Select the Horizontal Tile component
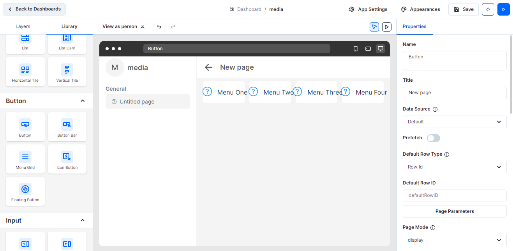The width and height of the screenshot is (513, 251). coord(25,72)
